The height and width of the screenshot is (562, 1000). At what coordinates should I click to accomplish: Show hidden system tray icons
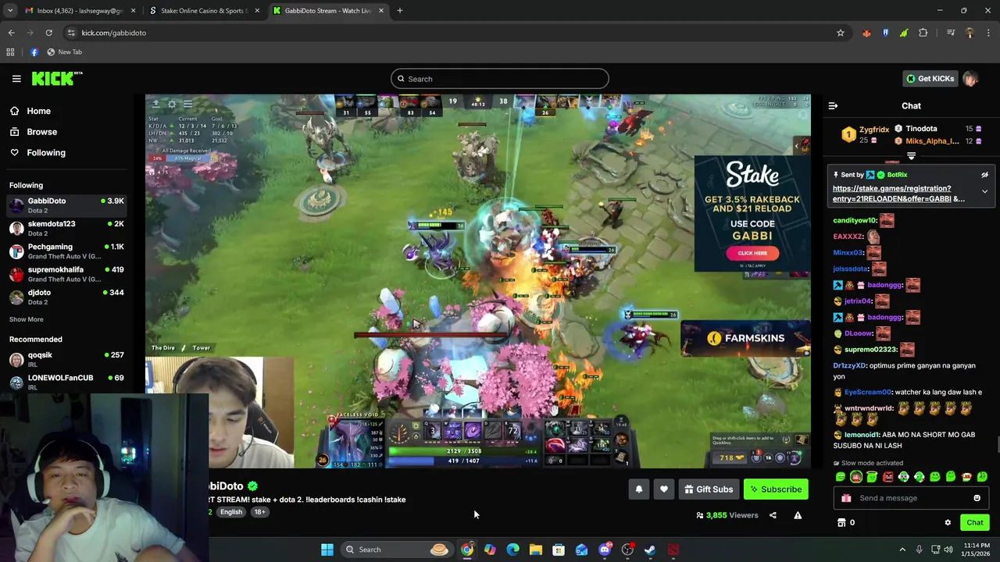[x=902, y=550]
